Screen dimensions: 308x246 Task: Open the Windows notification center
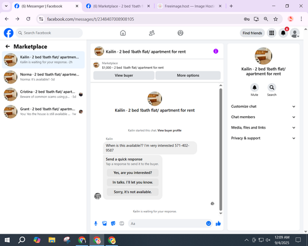pos(298,240)
